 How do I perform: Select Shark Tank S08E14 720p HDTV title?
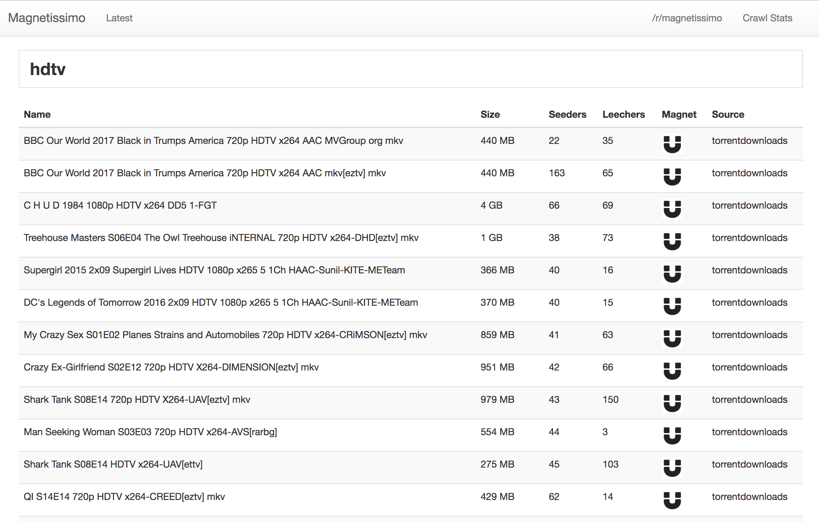point(137,399)
